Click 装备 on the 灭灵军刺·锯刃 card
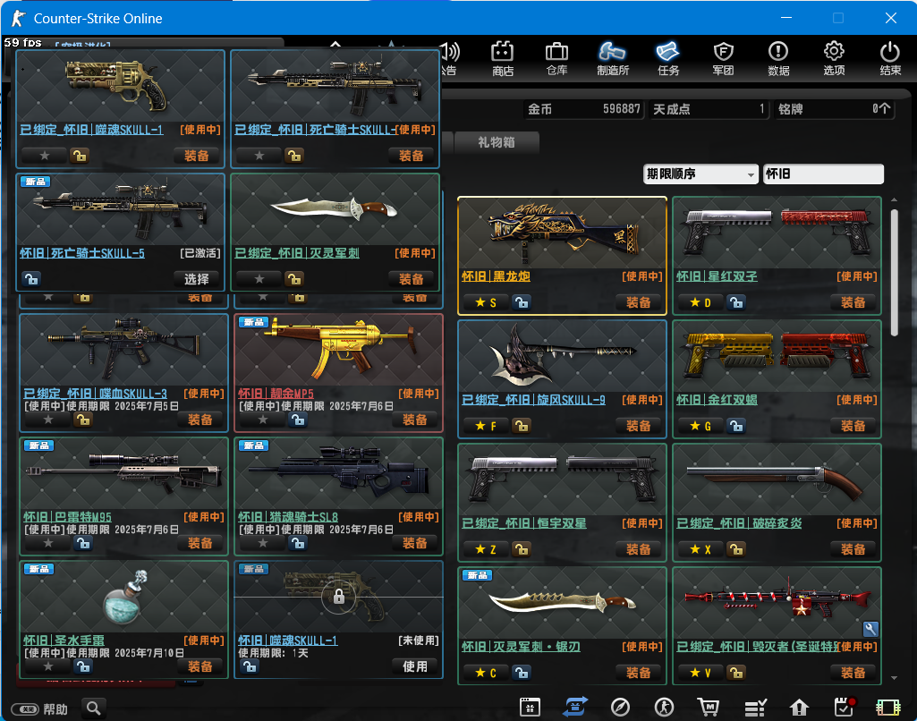Screen dimensions: 917x721 coord(638,673)
